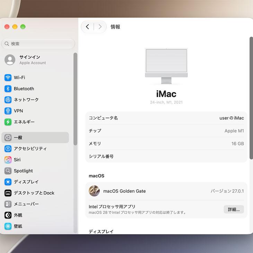253x253 pixels.
Task: Click the iMac illustration image
Action: [x=166, y=66]
